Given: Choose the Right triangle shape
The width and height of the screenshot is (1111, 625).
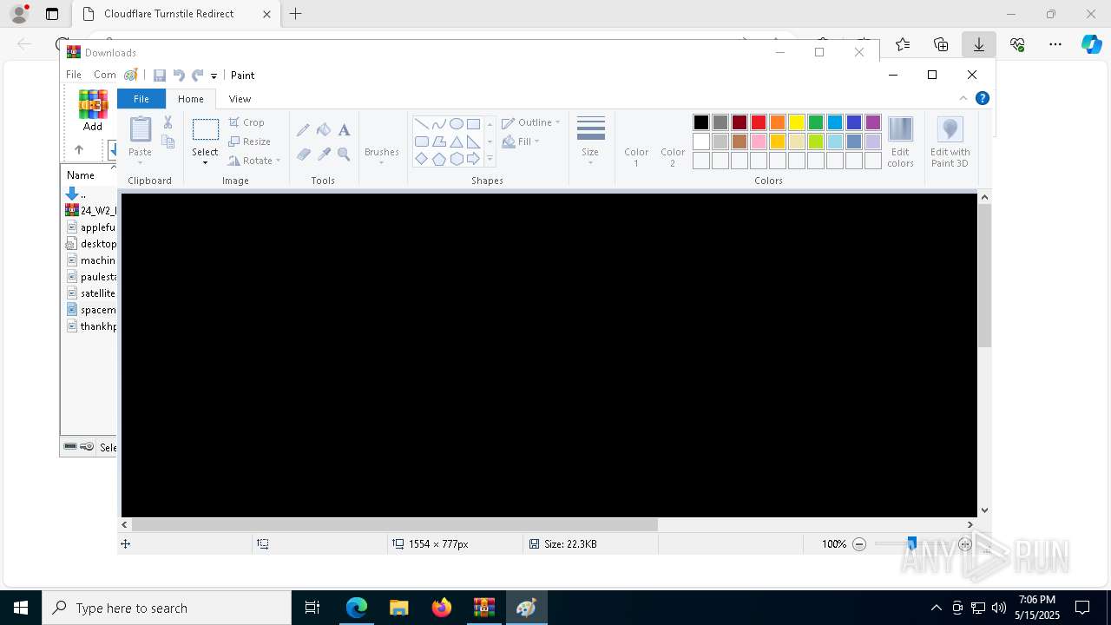Looking at the screenshot, I should pos(474,141).
